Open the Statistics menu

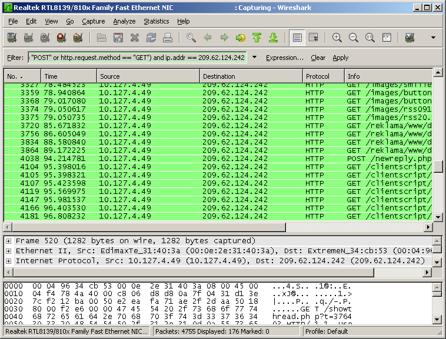(156, 21)
